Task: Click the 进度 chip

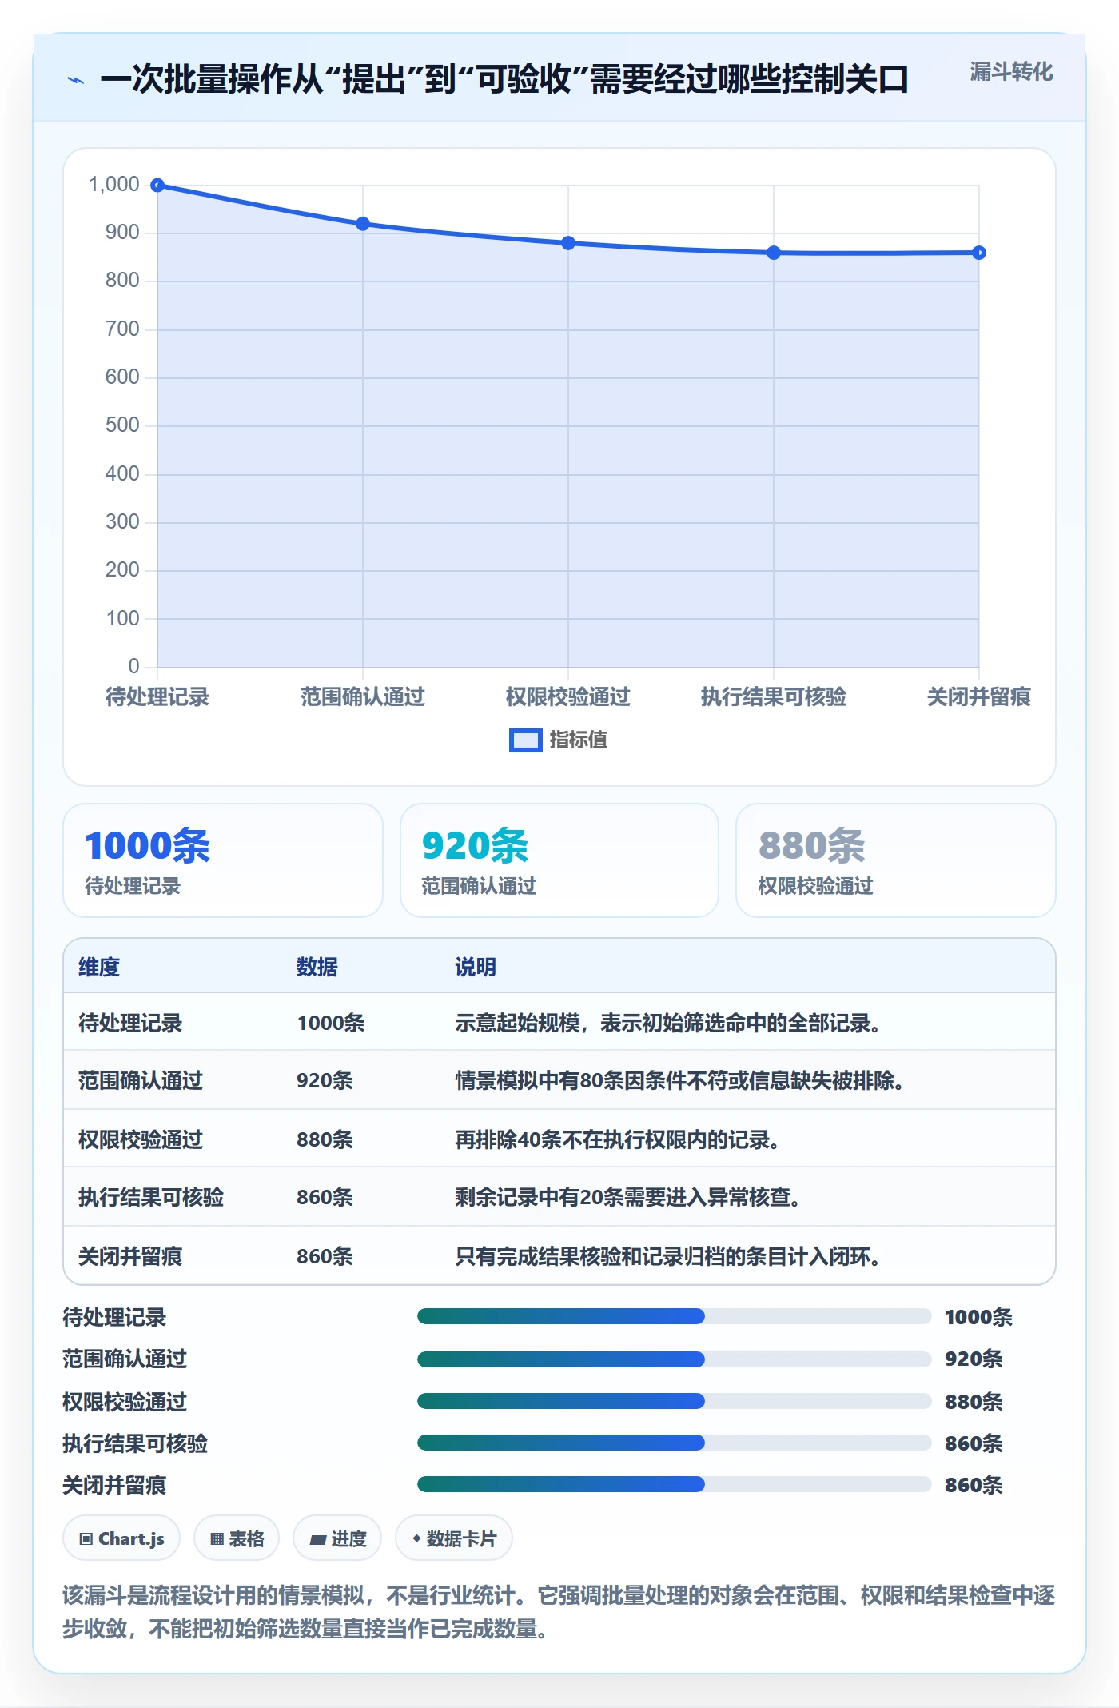Action: [x=337, y=1538]
